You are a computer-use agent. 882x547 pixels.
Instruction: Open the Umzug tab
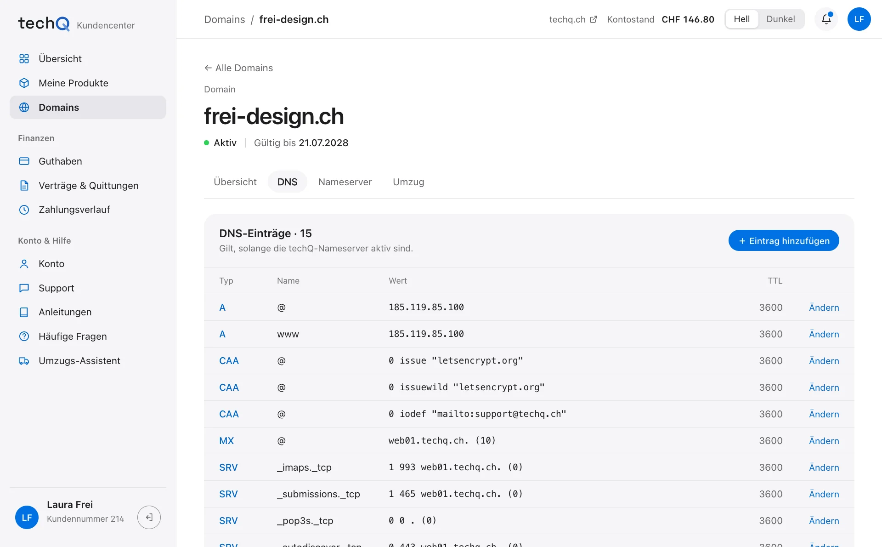[x=408, y=182]
